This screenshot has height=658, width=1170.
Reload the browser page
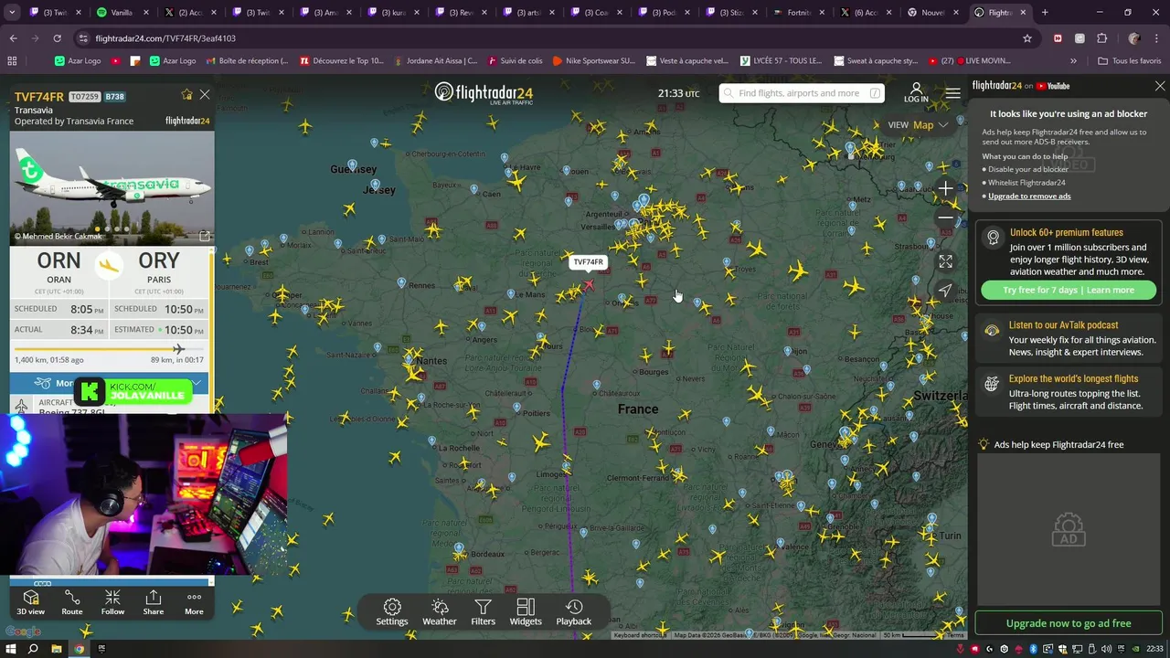[x=57, y=38]
